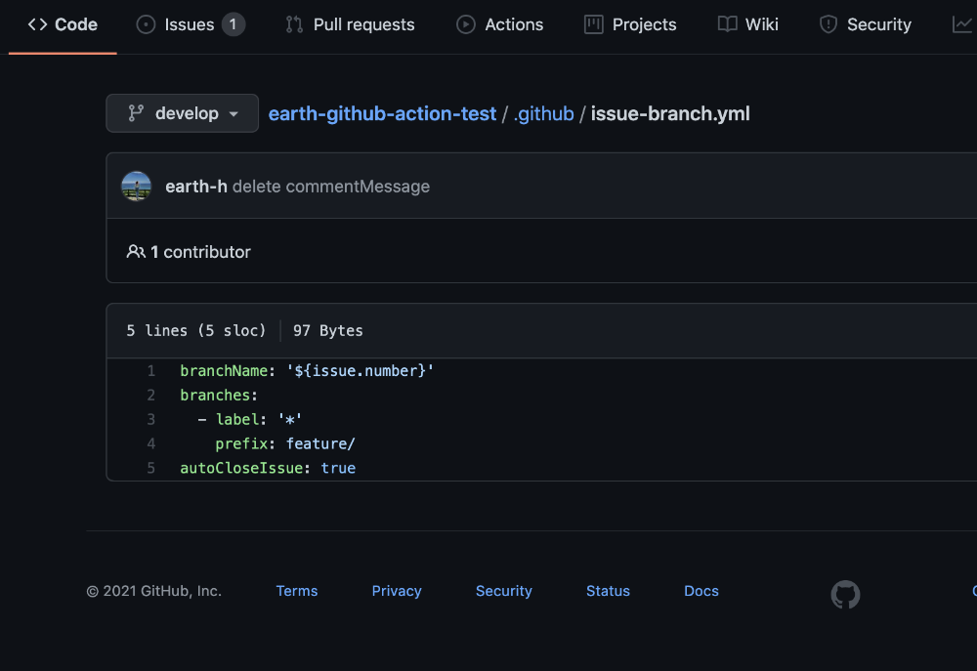Open the footer Terms link
977x671 pixels.
coord(297,591)
